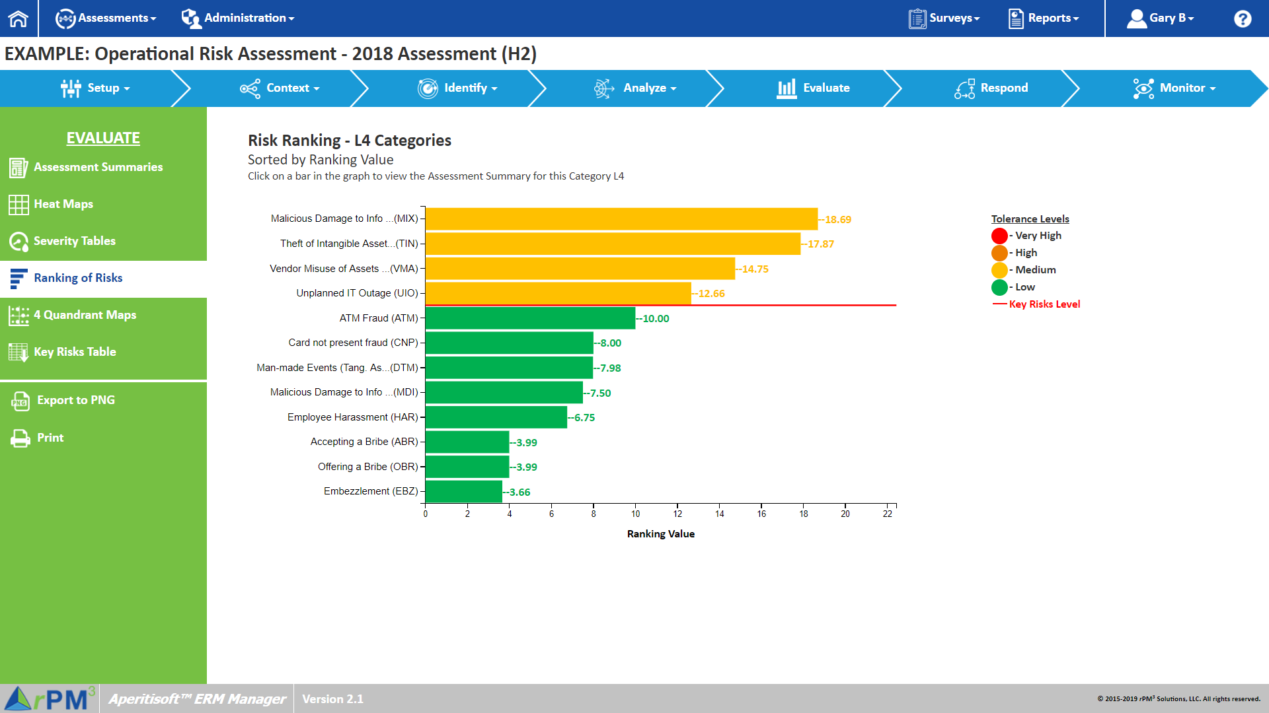Screen dimensions: 1269x713
Task: Click the 4 Quandrant Maps icon
Action: pyautogui.click(x=19, y=316)
